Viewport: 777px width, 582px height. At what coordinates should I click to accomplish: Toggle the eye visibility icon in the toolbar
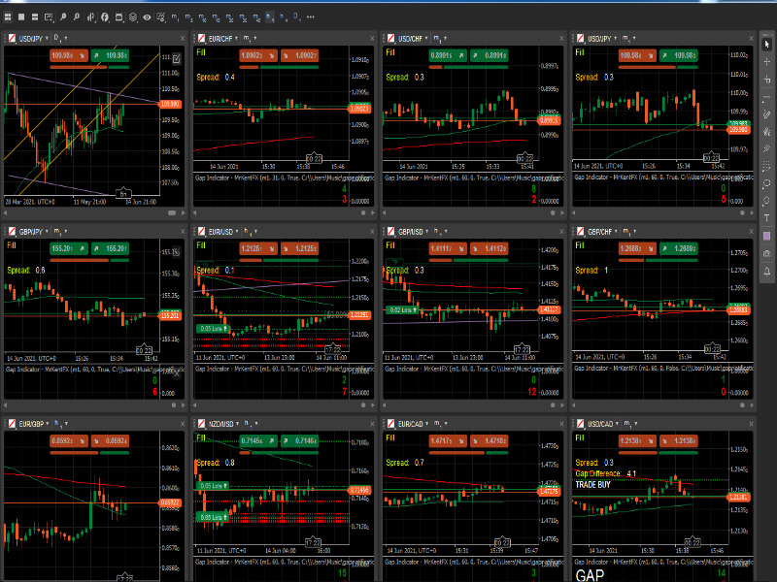pos(146,16)
